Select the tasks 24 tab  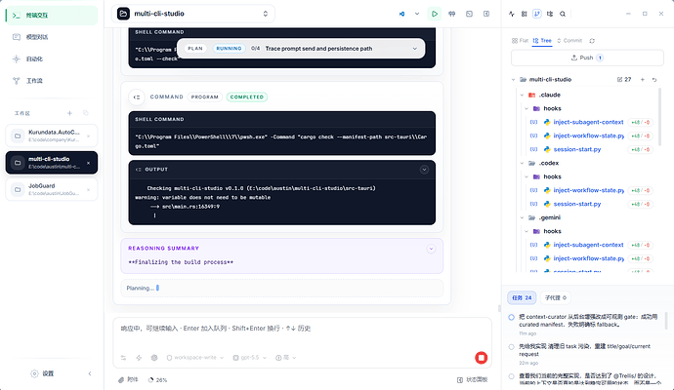(x=522, y=297)
